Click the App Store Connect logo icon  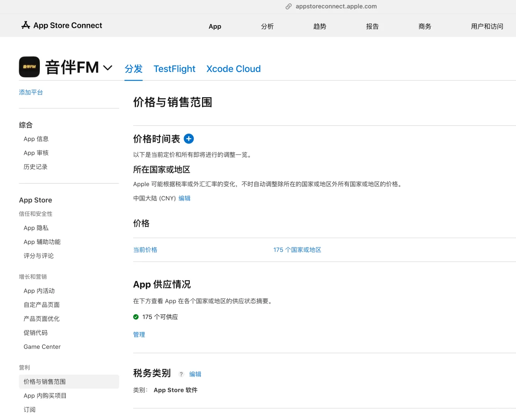[25, 25]
